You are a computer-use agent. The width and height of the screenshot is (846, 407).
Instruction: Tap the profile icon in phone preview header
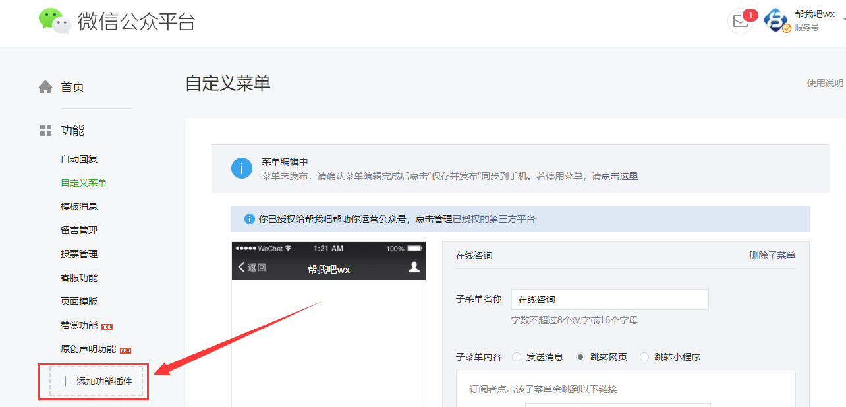(414, 267)
